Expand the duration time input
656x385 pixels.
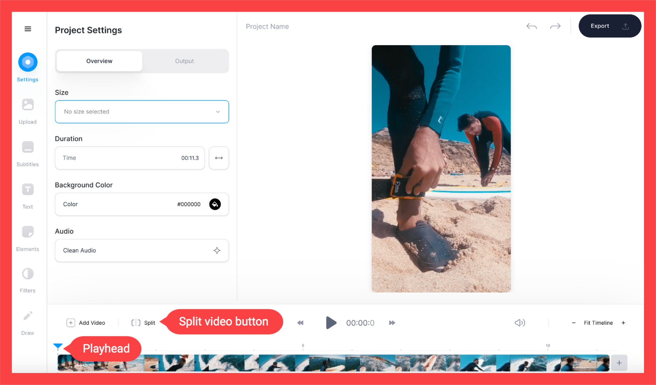tap(218, 158)
